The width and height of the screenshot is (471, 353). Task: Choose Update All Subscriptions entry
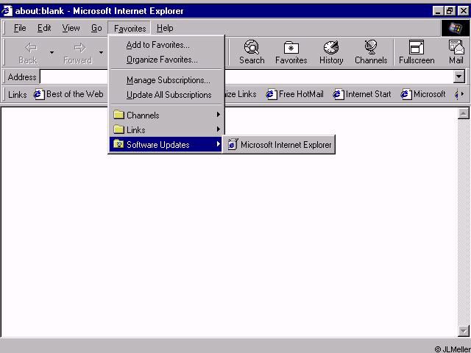(166, 95)
